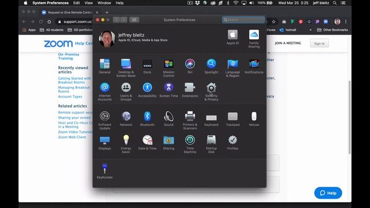
Task: Click System Preferences forward arrow
Action: pyautogui.click(x=124, y=20)
